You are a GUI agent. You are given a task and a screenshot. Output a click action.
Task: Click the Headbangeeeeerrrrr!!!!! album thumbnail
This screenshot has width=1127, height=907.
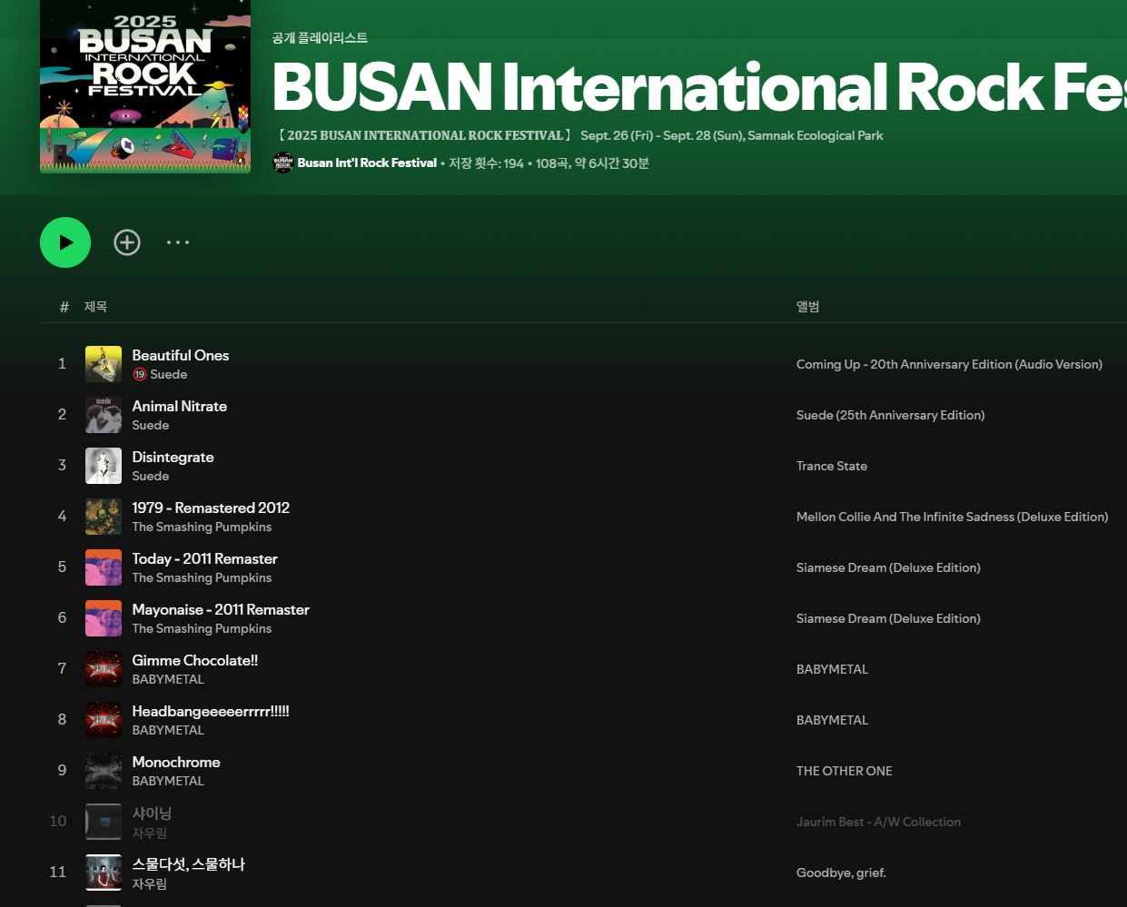104,720
